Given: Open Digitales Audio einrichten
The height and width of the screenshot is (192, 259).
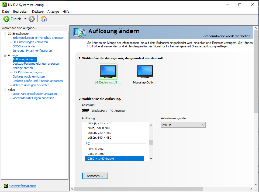Looking at the screenshot, I should pos(29,76).
